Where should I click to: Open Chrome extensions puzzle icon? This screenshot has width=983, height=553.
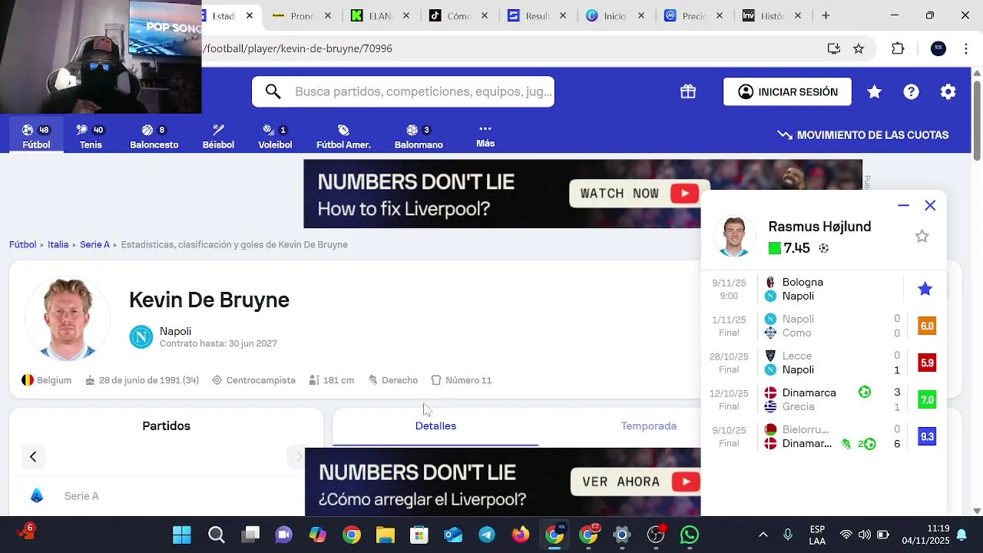(x=898, y=48)
